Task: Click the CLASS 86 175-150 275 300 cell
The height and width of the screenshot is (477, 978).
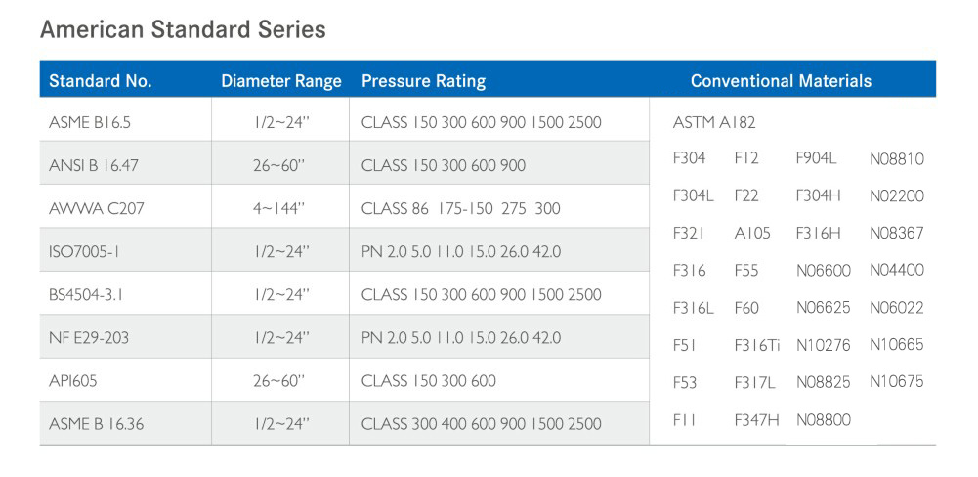Action: 461,209
